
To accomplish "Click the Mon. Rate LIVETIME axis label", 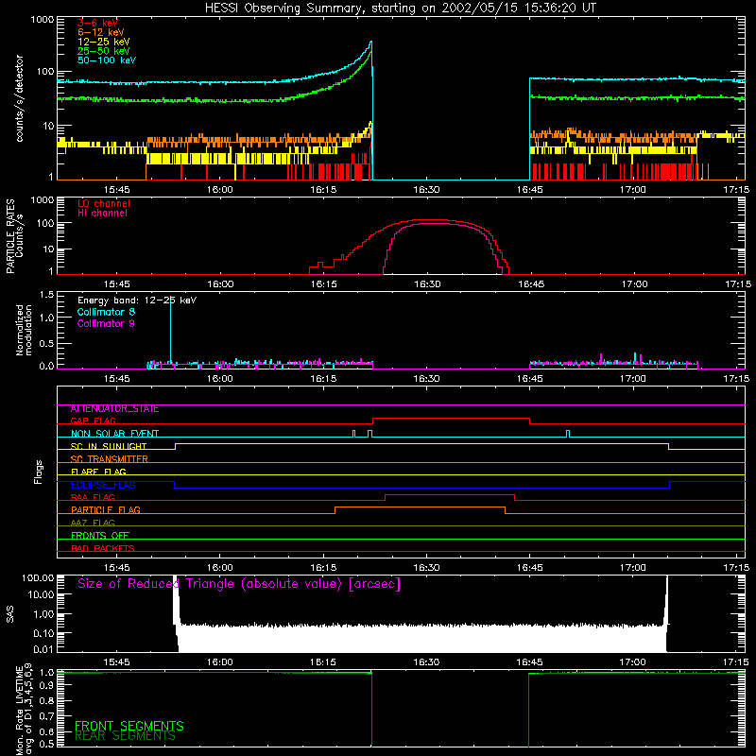I will [x=24, y=710].
